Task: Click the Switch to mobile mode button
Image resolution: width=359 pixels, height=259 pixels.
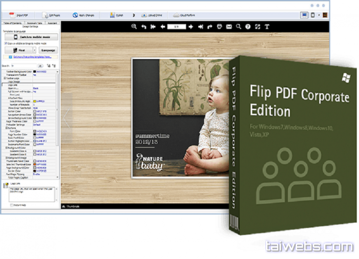Action: (31, 37)
